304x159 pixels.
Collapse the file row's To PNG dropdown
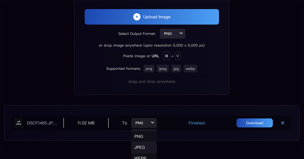(144, 123)
